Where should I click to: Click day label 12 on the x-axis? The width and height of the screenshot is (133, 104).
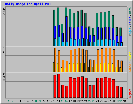(x=51, y=101)
